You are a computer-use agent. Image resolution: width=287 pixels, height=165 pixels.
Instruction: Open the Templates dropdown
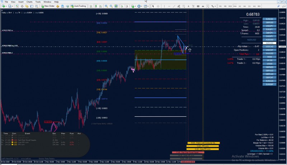146,6
